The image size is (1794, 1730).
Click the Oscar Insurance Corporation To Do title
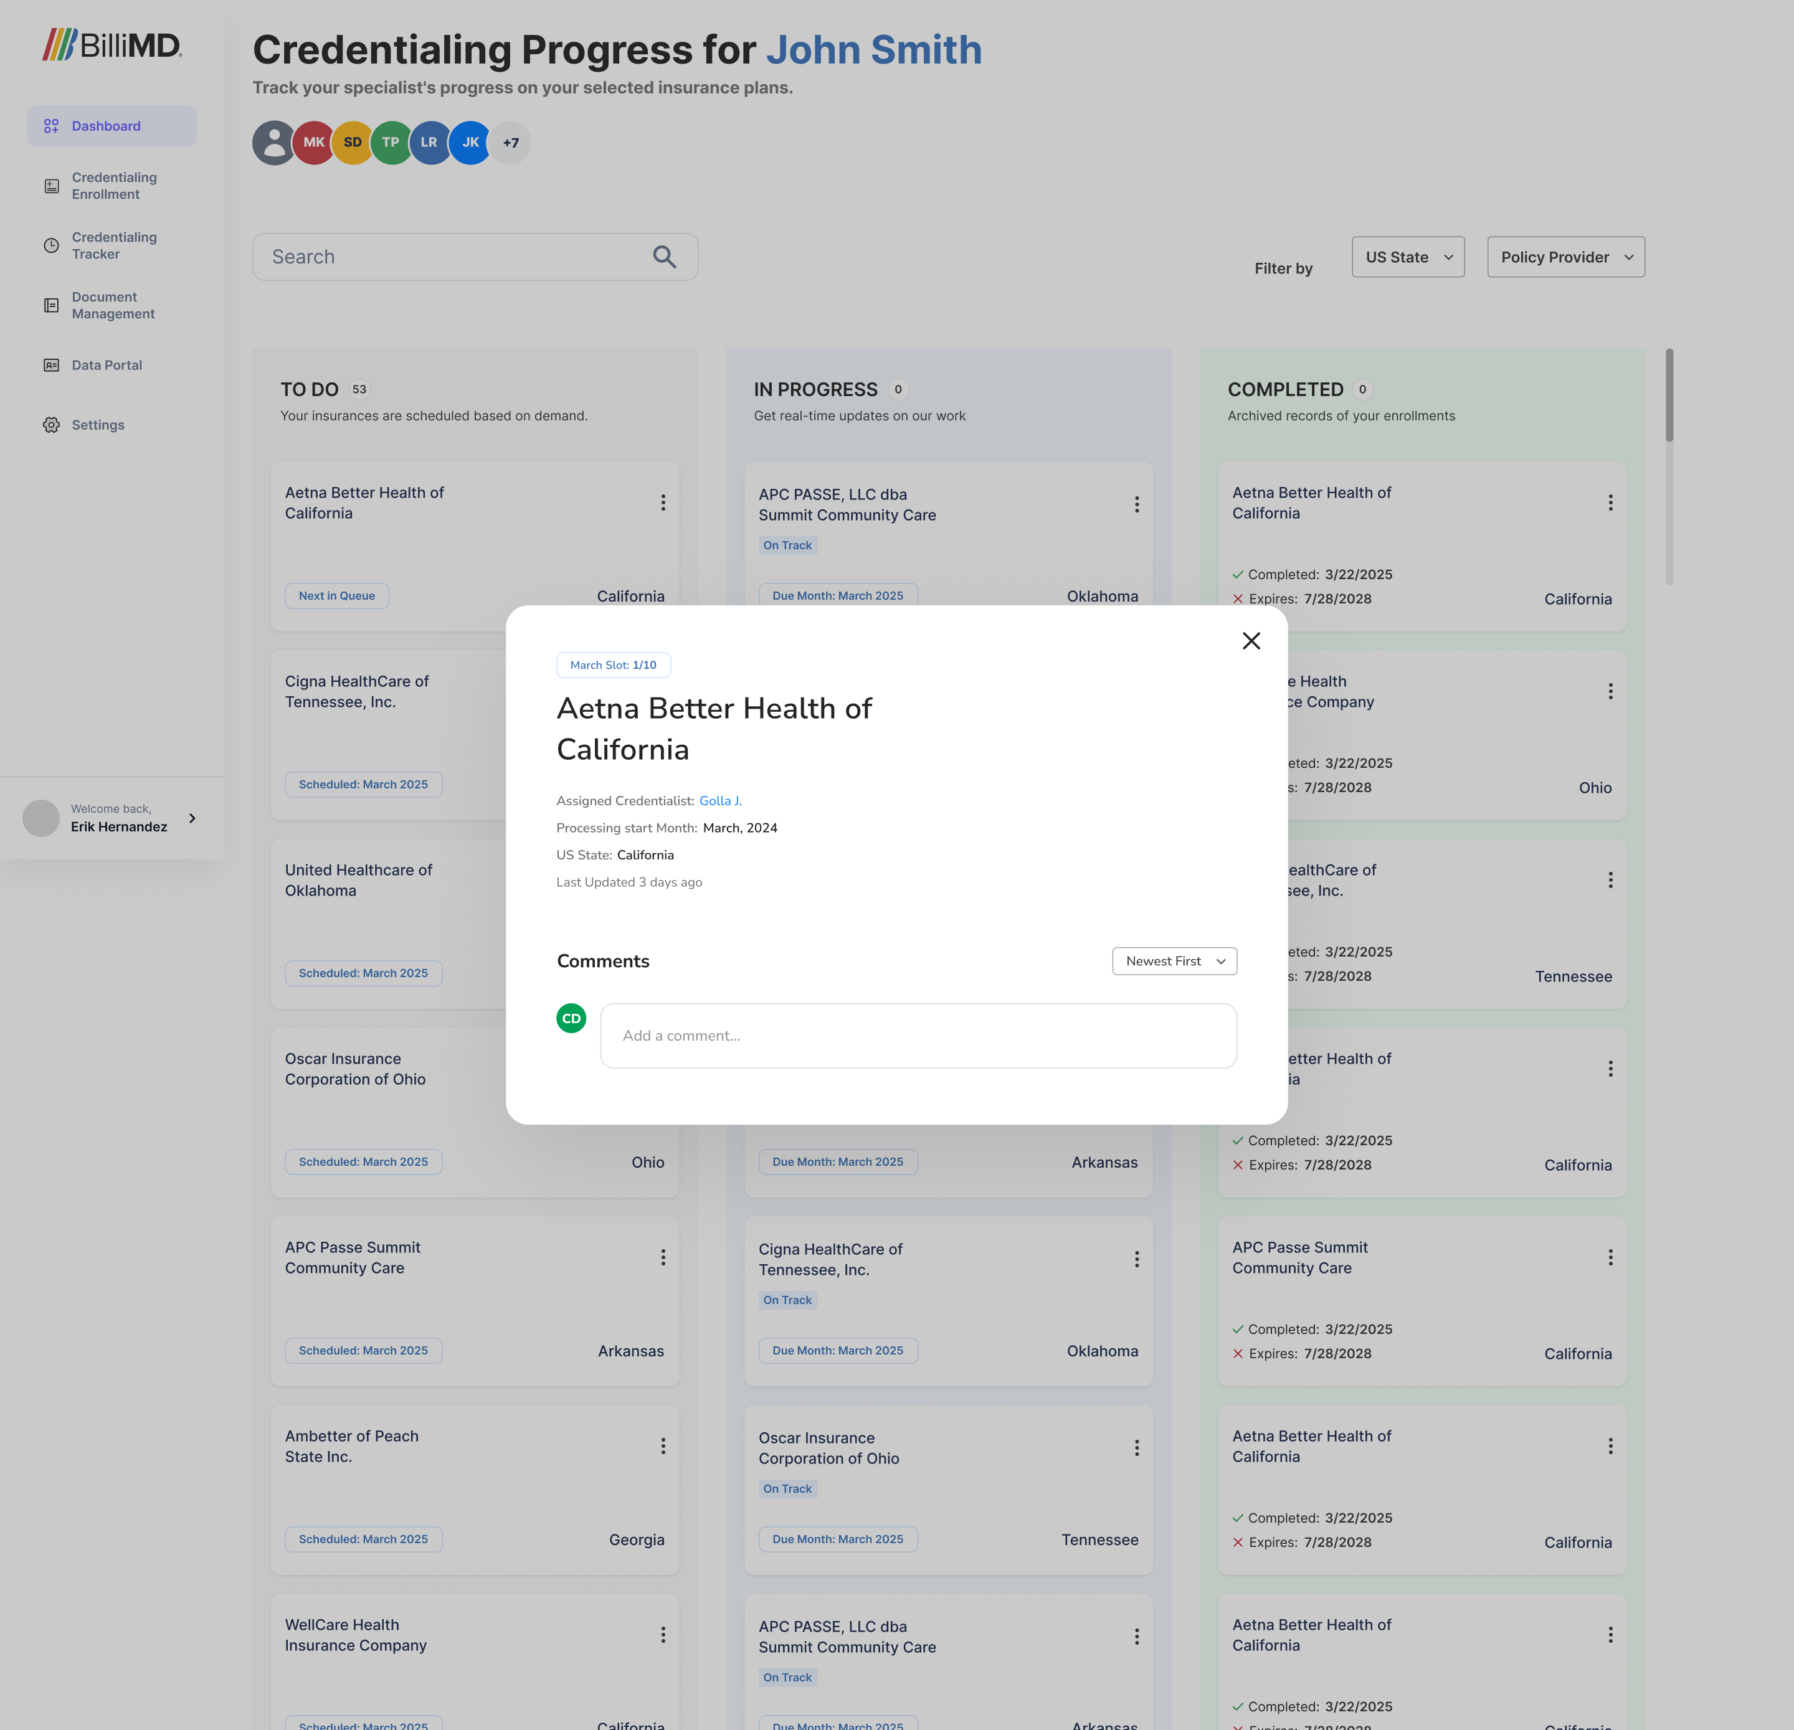(x=355, y=1069)
